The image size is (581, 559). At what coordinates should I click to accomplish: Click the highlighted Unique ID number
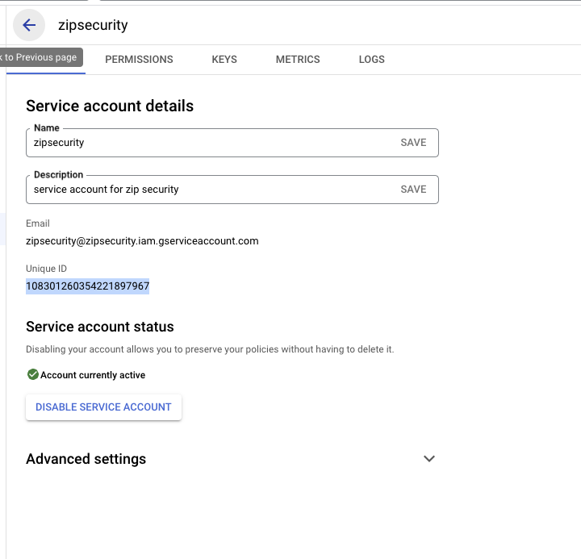point(87,286)
